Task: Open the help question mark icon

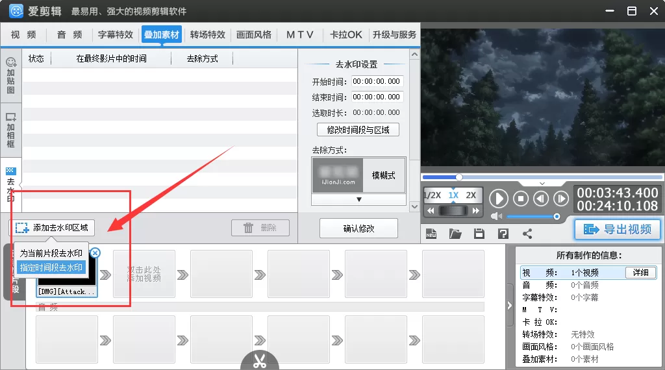Action: (503, 234)
